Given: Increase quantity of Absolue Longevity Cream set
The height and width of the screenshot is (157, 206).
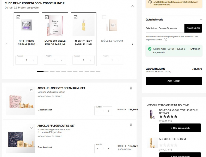Looking at the screenshot, I should 109,111.
